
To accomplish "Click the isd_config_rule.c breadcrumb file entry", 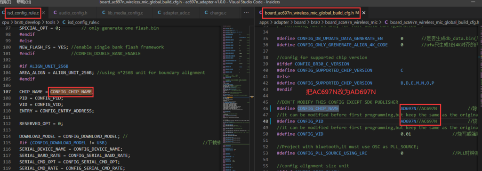I will pos(80,22).
